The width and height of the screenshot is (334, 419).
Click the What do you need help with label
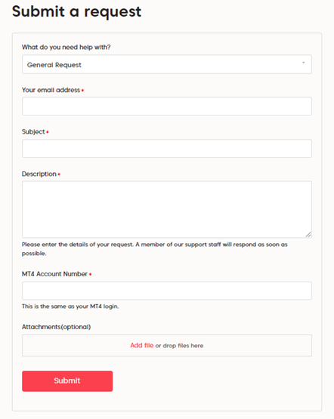tap(66, 48)
